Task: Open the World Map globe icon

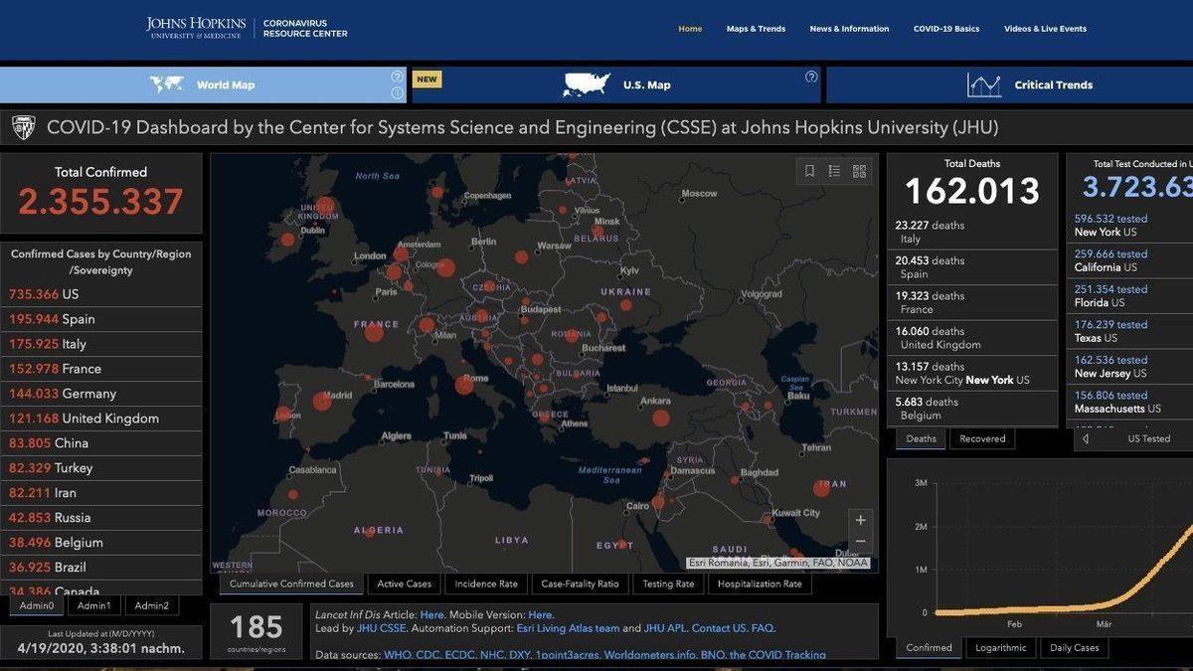Action: click(167, 84)
